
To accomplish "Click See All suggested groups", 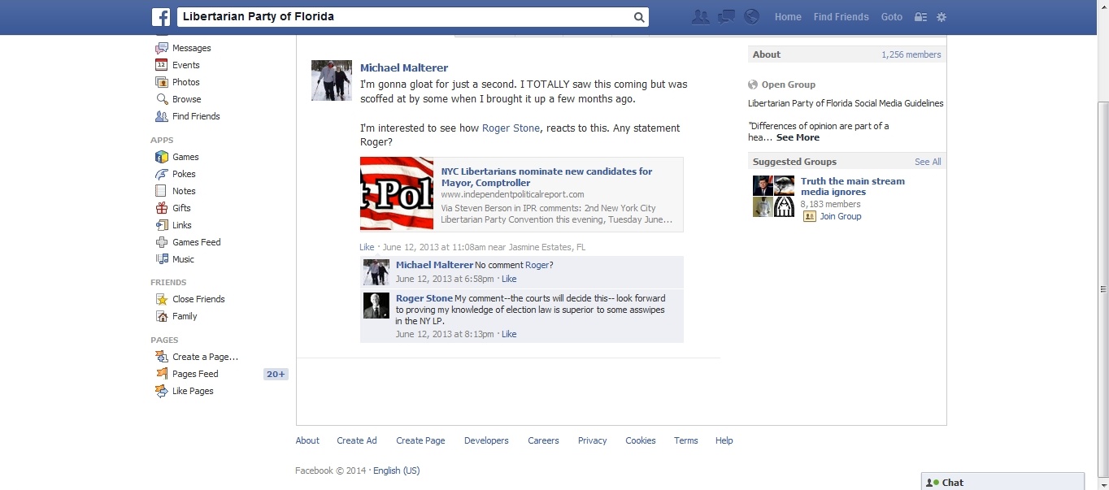I will pos(928,162).
